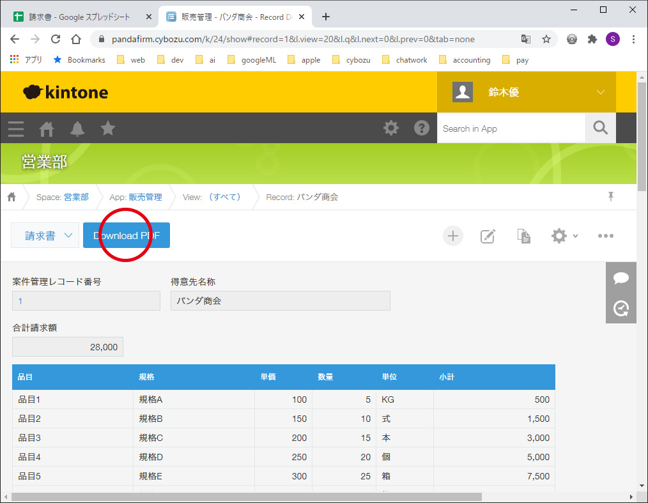The image size is (648, 503).
Task: Duplicate the record using copy icon
Action: (x=523, y=236)
